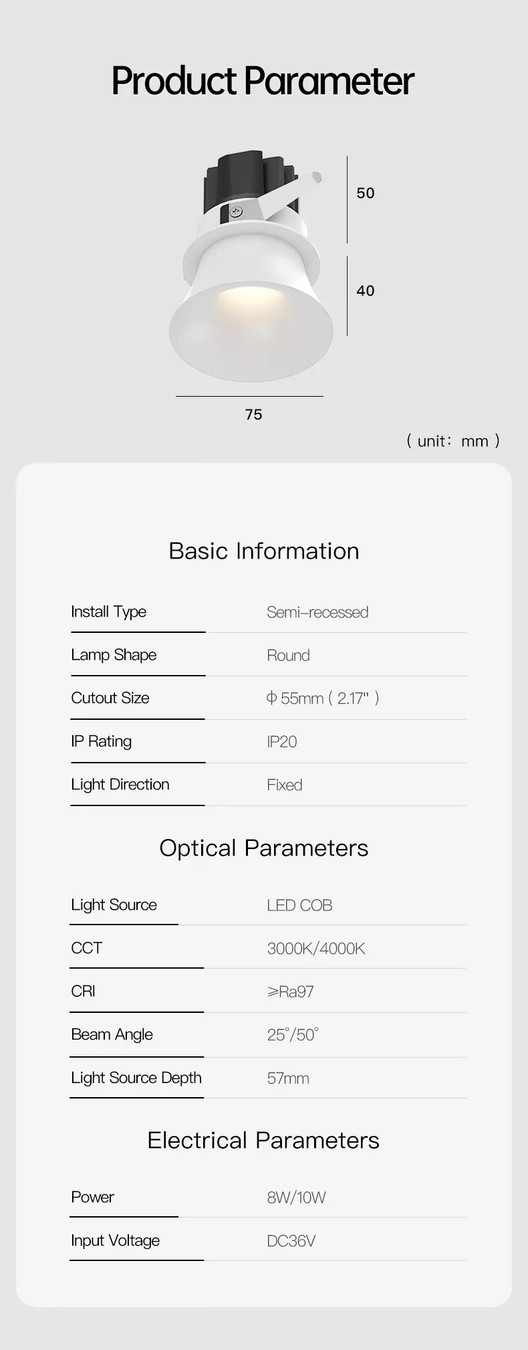Image resolution: width=528 pixels, height=1350 pixels.
Task: Click the ≥Ra97 CRI value
Action: [290, 992]
